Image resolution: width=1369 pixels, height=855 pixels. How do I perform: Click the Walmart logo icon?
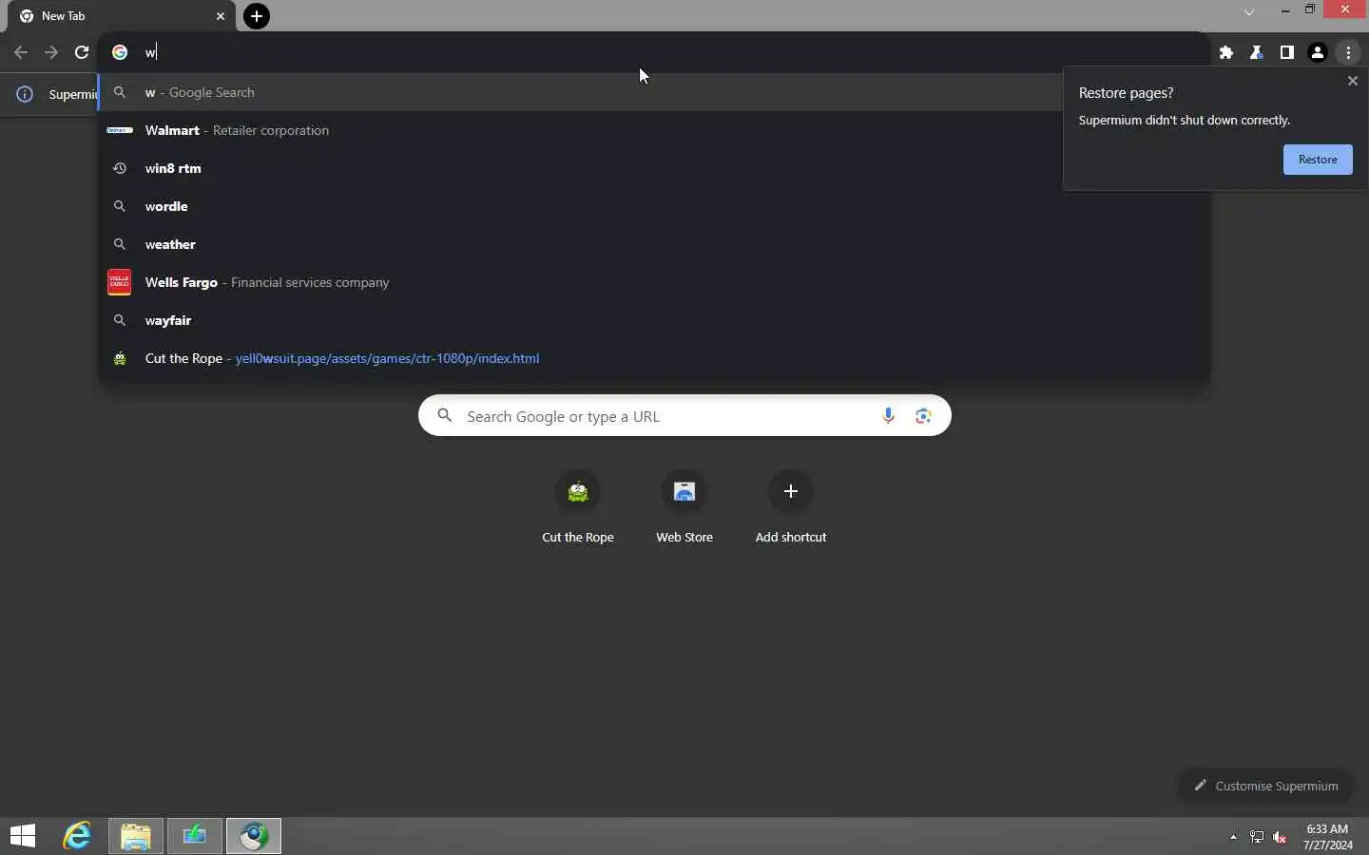(120, 130)
